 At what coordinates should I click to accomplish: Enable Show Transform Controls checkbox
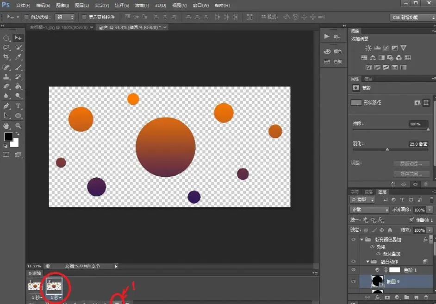[84, 17]
